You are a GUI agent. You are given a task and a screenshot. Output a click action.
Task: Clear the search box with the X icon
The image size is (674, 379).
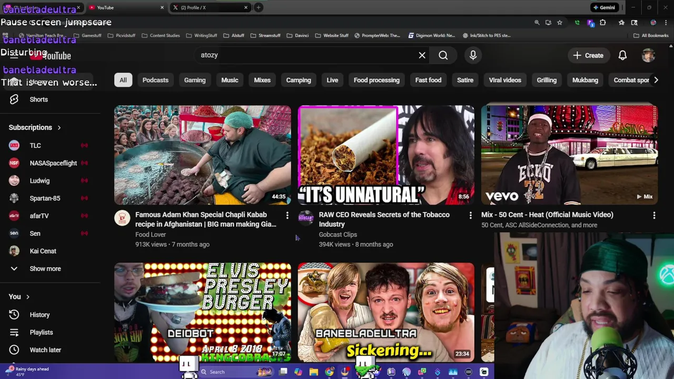pyautogui.click(x=422, y=55)
